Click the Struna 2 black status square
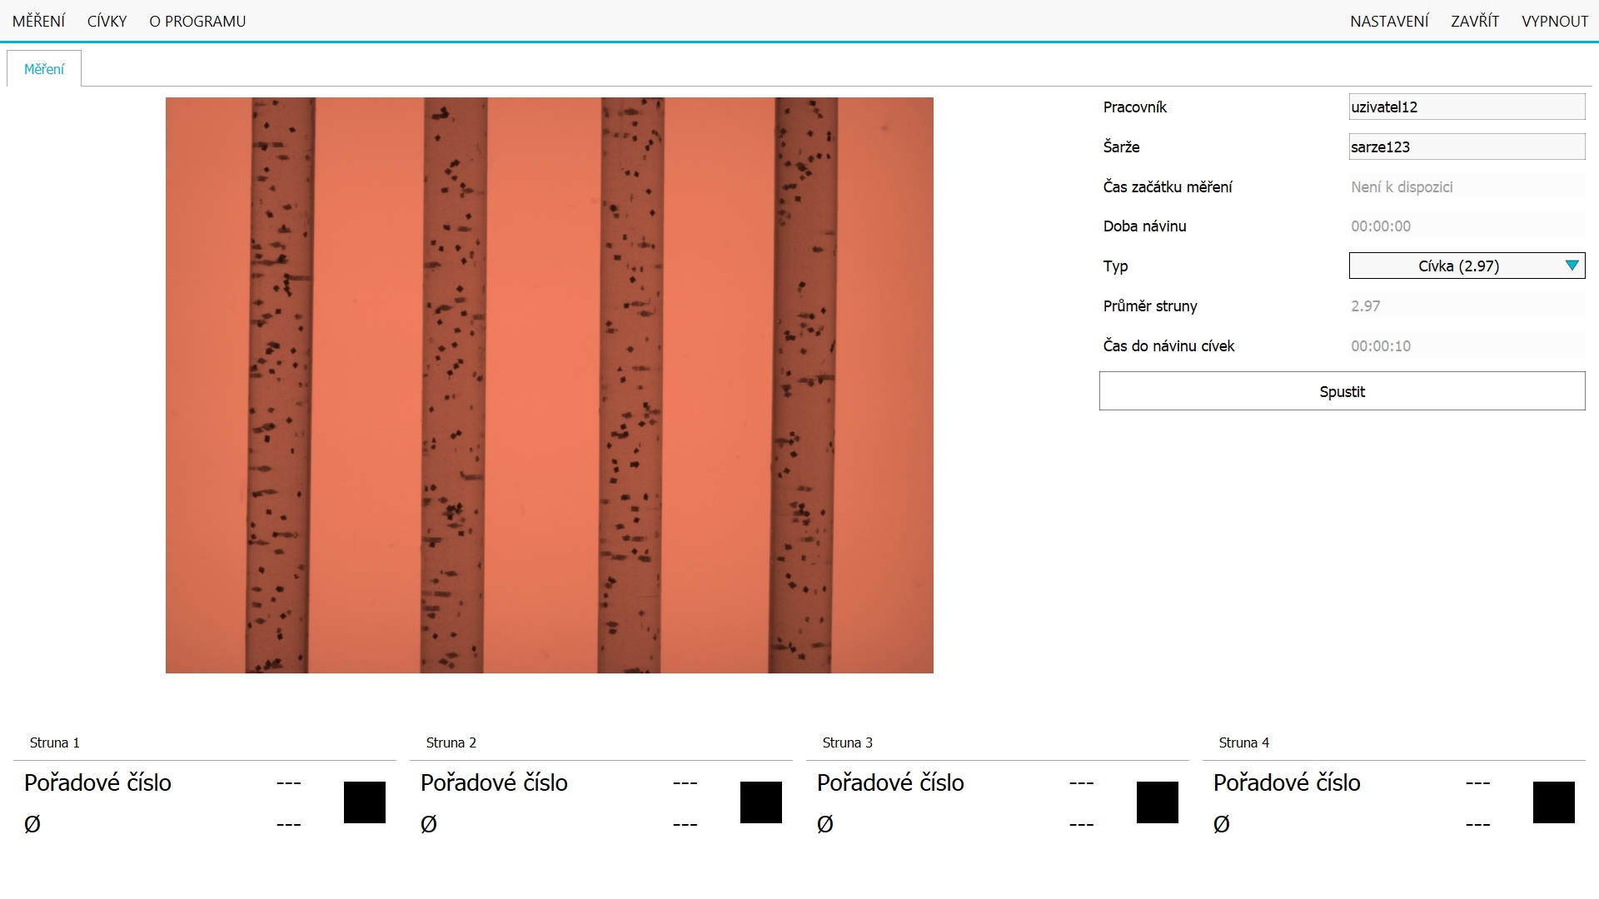This screenshot has height=899, width=1599. 761,802
